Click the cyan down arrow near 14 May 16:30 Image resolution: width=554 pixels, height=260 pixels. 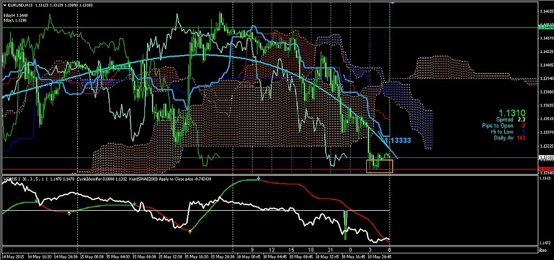point(36,201)
